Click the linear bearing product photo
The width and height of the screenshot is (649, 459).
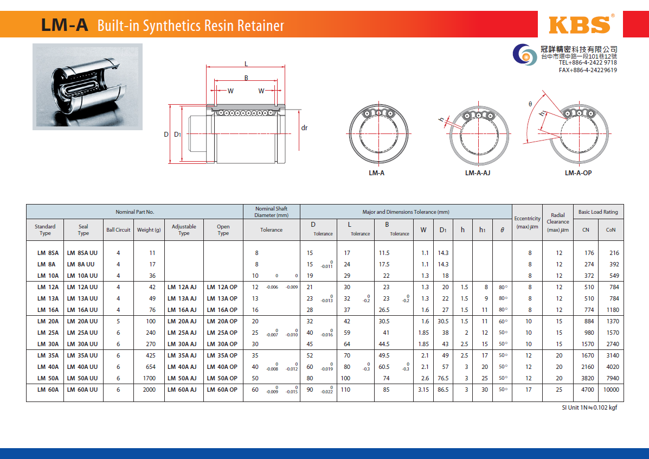click(87, 87)
